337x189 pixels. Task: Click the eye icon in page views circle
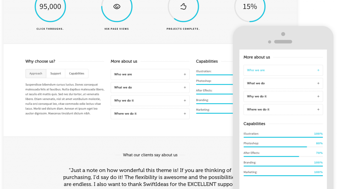[117, 7]
